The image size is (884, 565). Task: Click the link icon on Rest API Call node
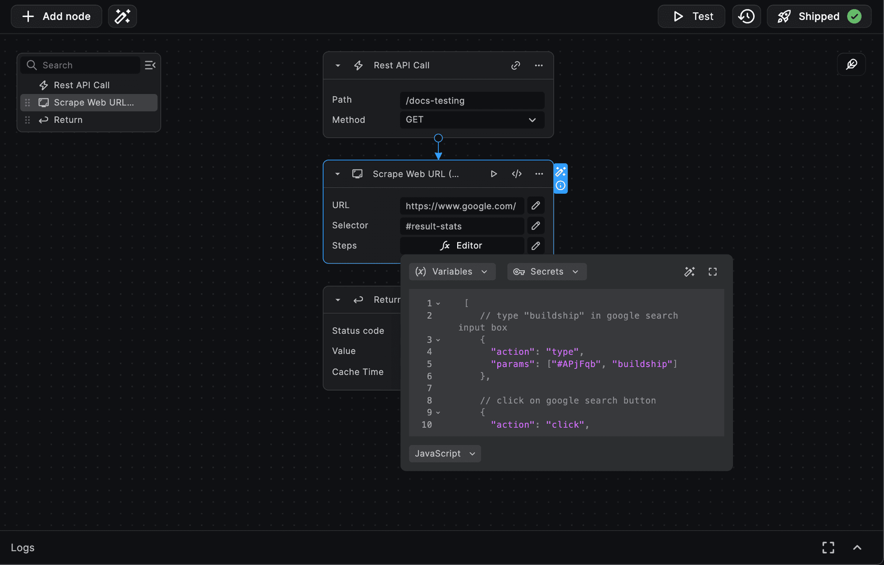(515, 65)
